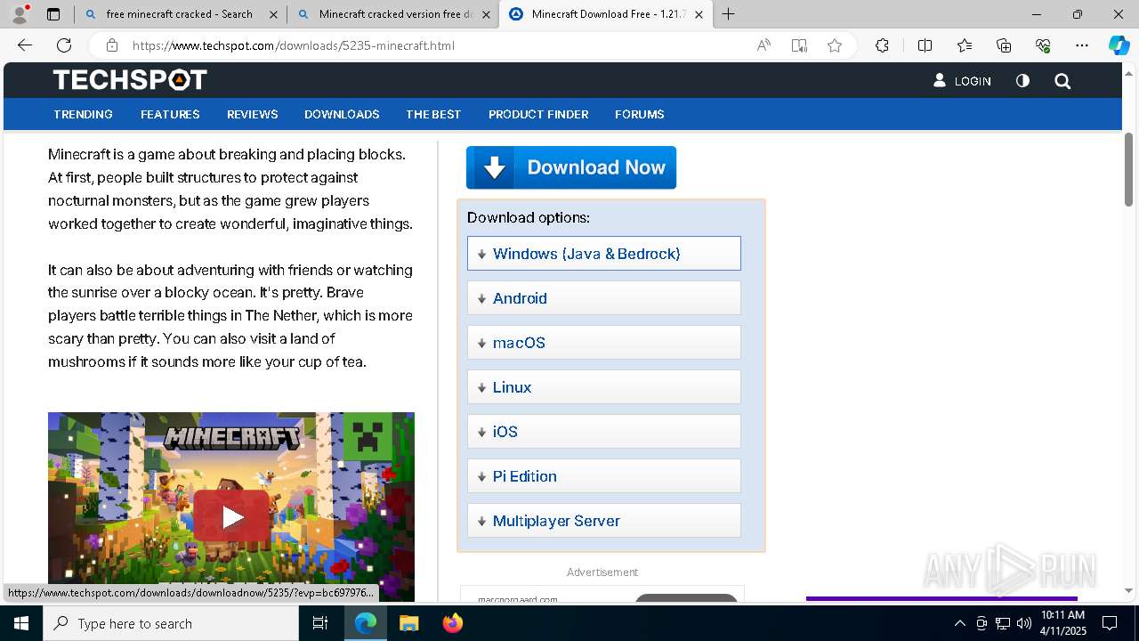The width and height of the screenshot is (1139, 641).
Task: Expand the iOS download option
Action: point(604,432)
